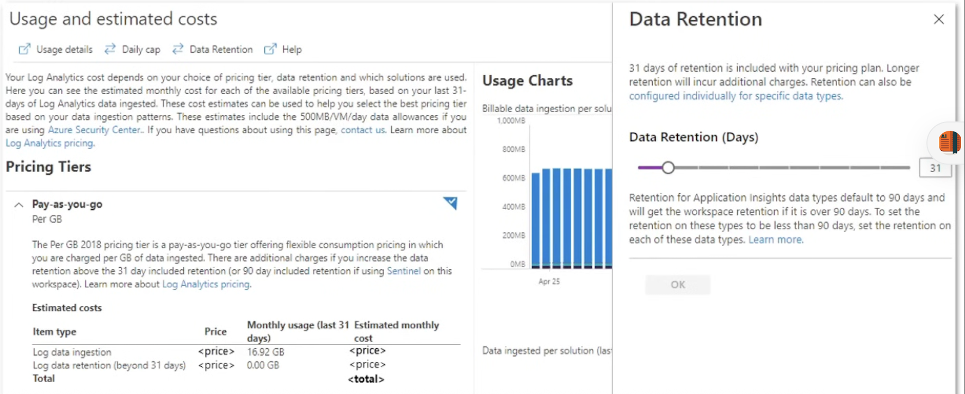
Task: Click the orange floating assistant icon
Action: click(x=949, y=143)
